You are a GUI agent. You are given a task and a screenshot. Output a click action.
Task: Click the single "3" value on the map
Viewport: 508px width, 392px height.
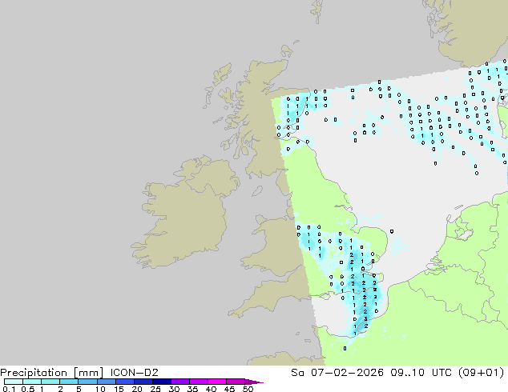coord(365,319)
